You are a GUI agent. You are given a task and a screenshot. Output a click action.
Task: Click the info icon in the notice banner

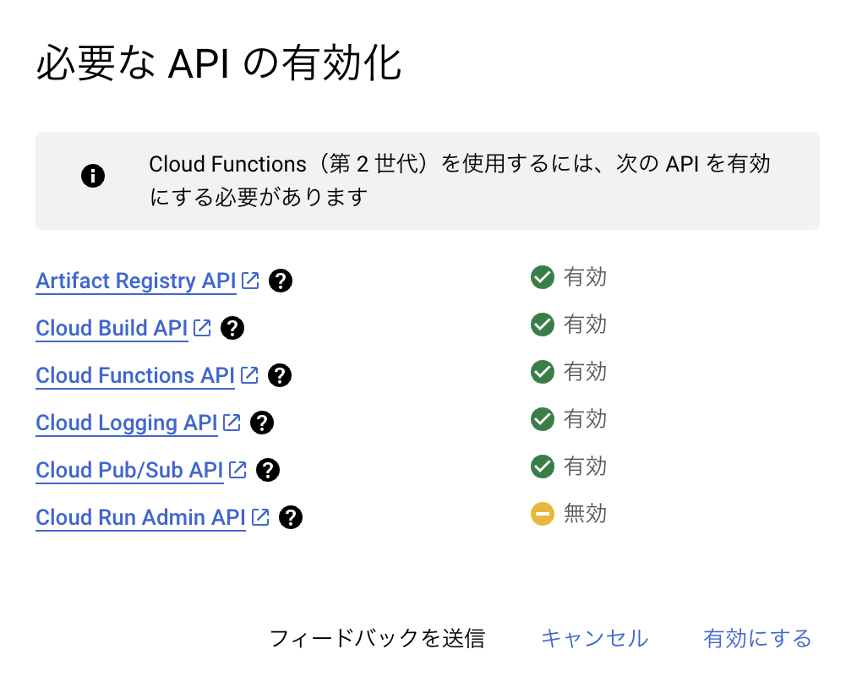(93, 176)
